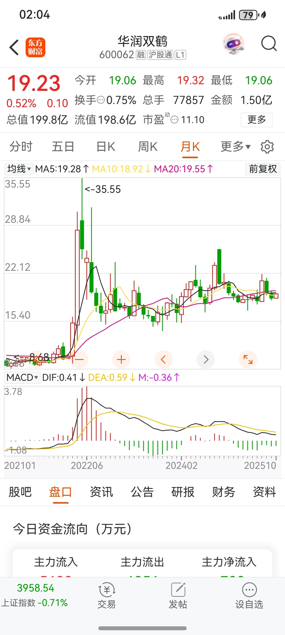Open 财务 finance tab
Viewport: 285px width, 635px height.
coord(224,492)
